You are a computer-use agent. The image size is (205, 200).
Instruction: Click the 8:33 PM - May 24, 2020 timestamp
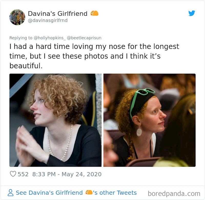pos(67,174)
